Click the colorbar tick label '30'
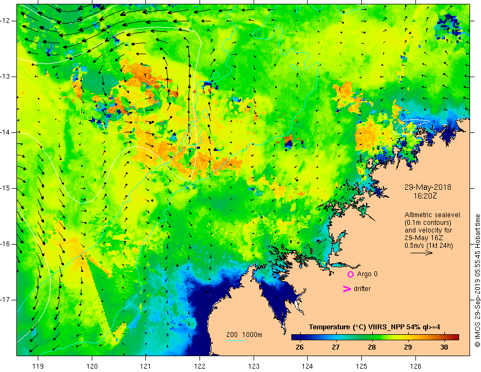The image size is (481, 372). click(x=444, y=347)
